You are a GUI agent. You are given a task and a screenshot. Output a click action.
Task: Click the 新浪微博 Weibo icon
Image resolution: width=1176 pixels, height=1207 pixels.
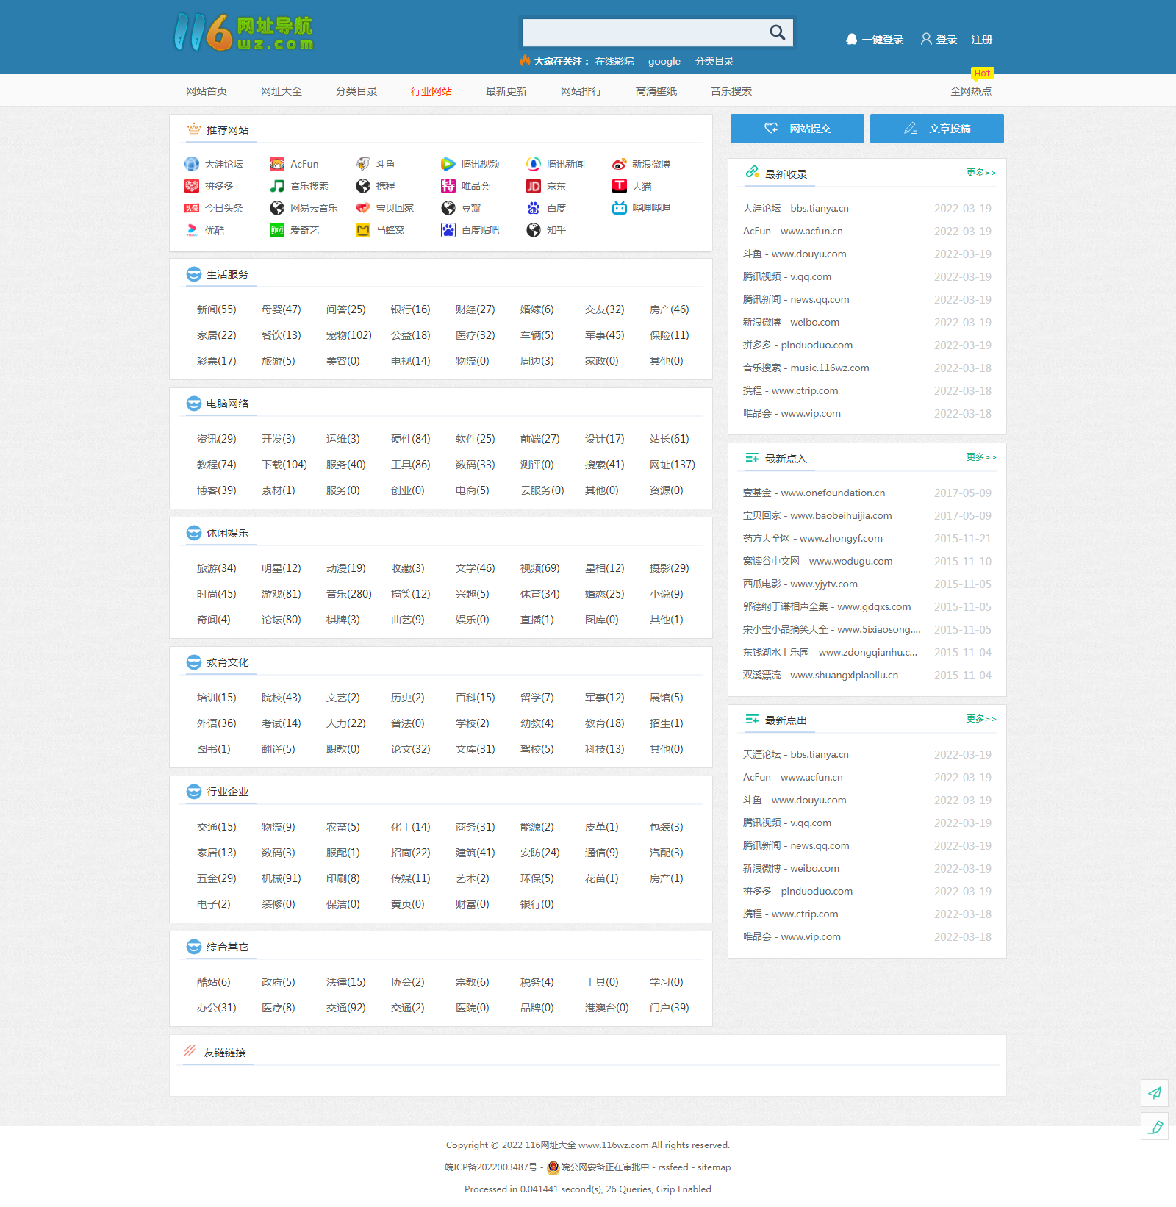[620, 164]
